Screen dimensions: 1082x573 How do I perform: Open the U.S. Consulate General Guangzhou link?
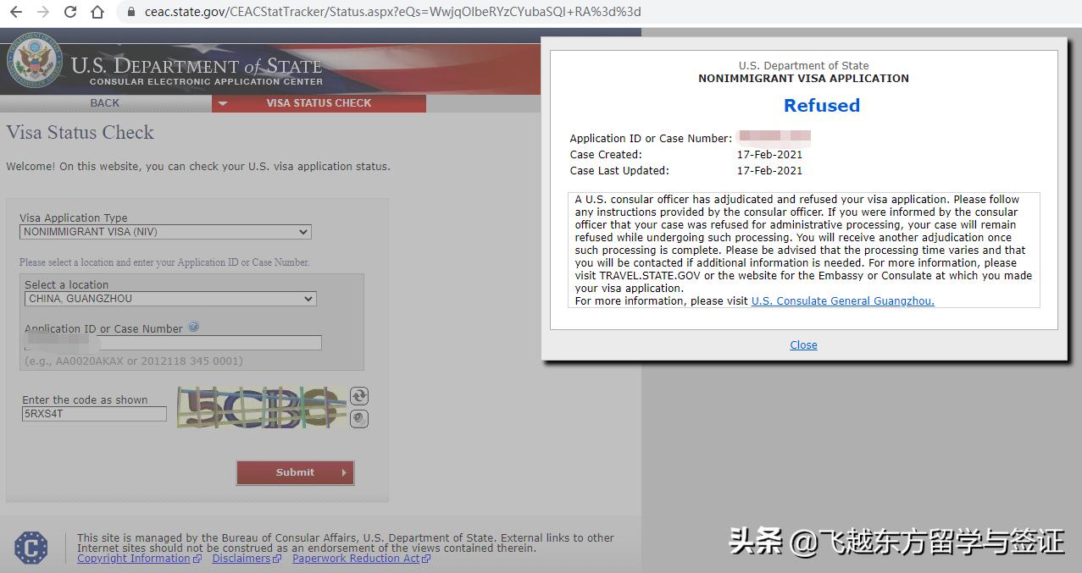click(842, 300)
